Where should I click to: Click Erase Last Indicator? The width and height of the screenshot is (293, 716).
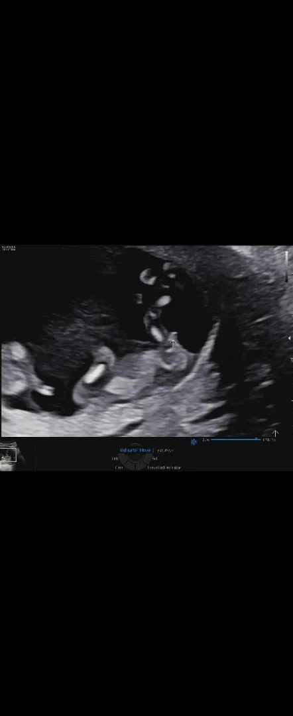164,467
